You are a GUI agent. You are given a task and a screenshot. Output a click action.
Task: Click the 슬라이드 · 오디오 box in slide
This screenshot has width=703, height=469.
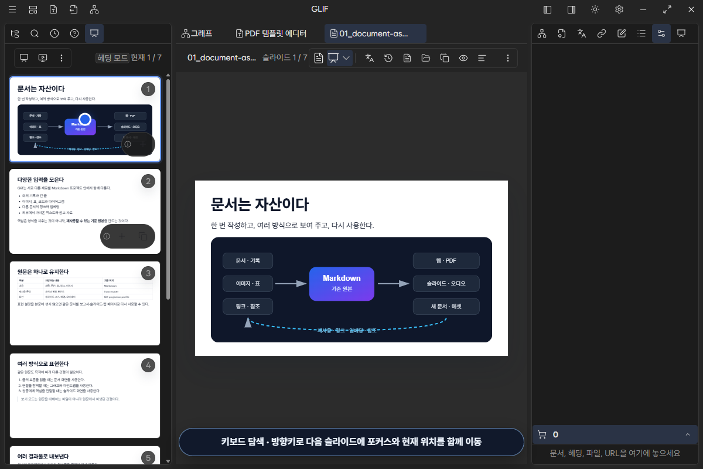point(446,284)
